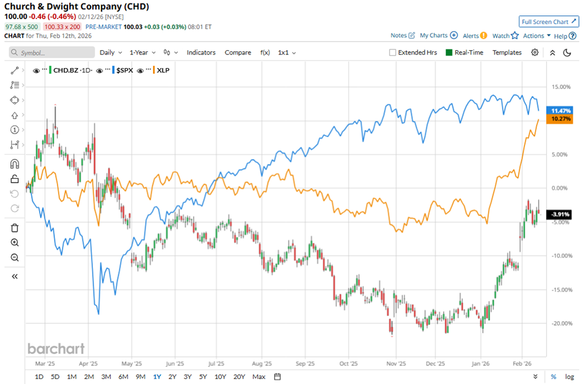Click the Full Screen Chart button
This screenshot has height=384, width=582.
(x=549, y=22)
